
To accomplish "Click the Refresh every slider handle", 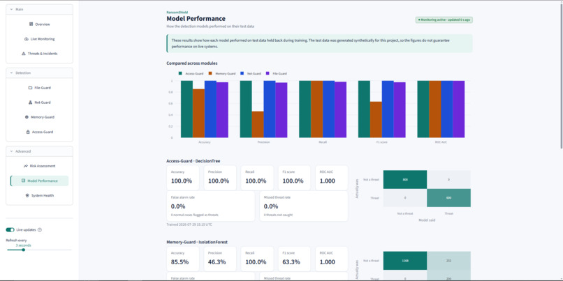I will pyautogui.click(x=23, y=250).
